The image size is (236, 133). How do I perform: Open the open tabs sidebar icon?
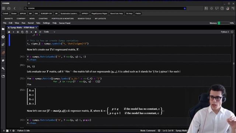[3, 76]
